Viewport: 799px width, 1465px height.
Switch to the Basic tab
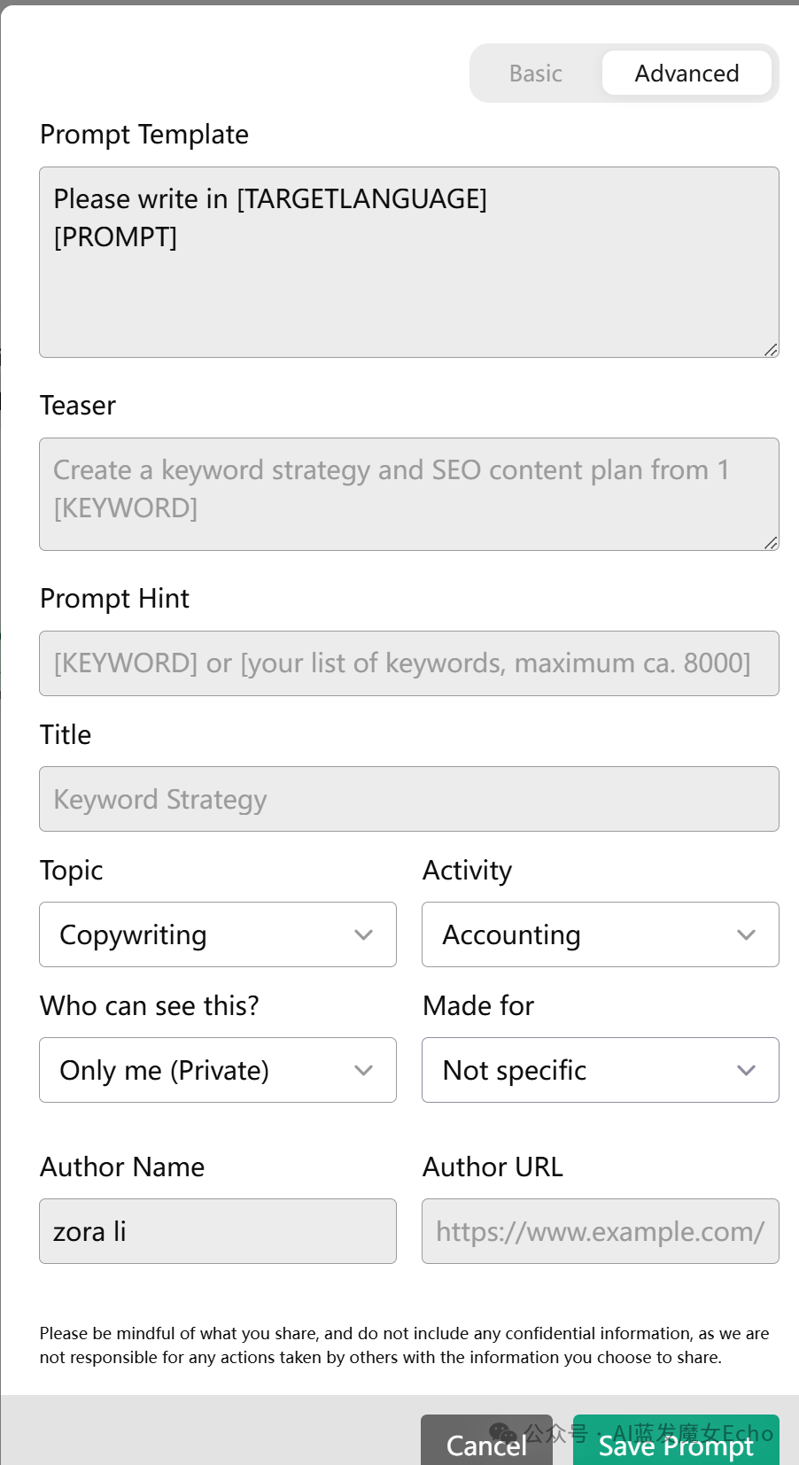tap(536, 74)
